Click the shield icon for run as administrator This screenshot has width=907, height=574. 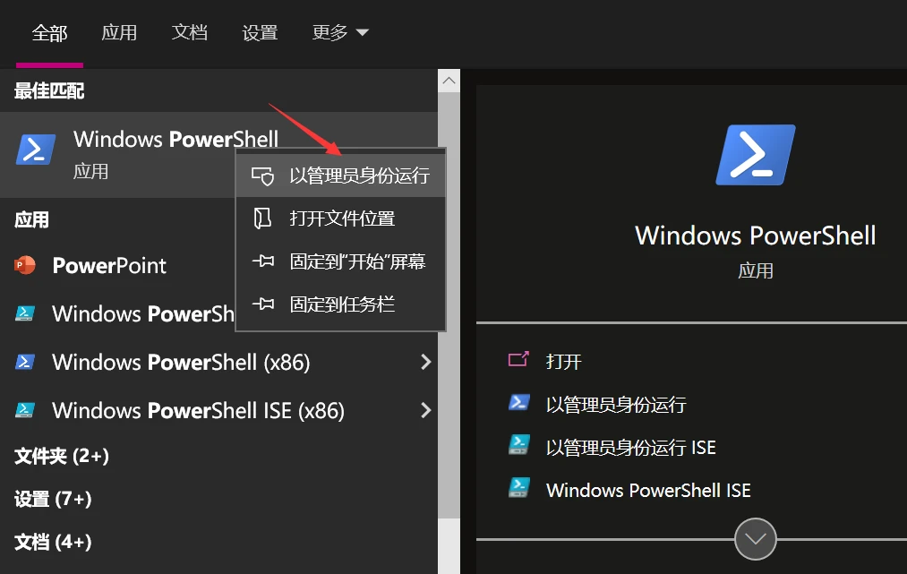[262, 176]
